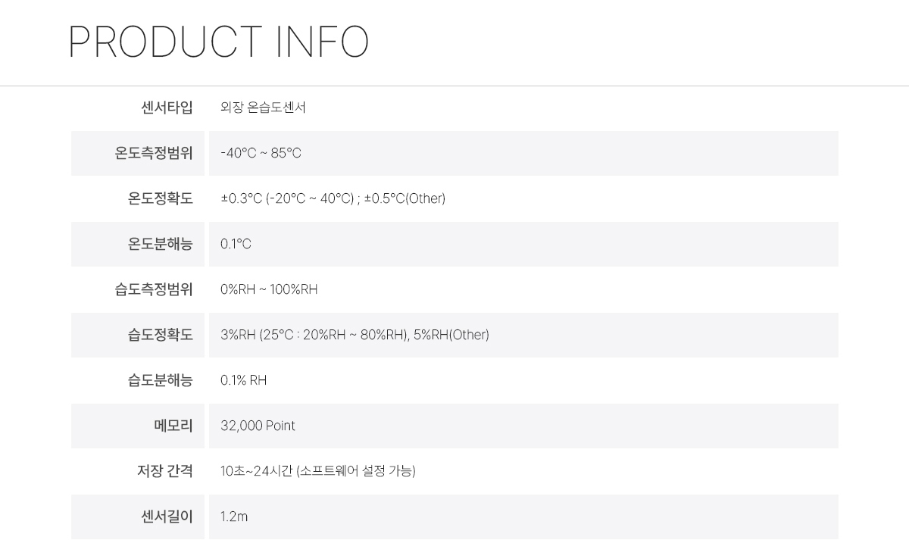Click the ±0.3°C temperature accuracy value
This screenshot has height=540, width=909.
coord(333,198)
